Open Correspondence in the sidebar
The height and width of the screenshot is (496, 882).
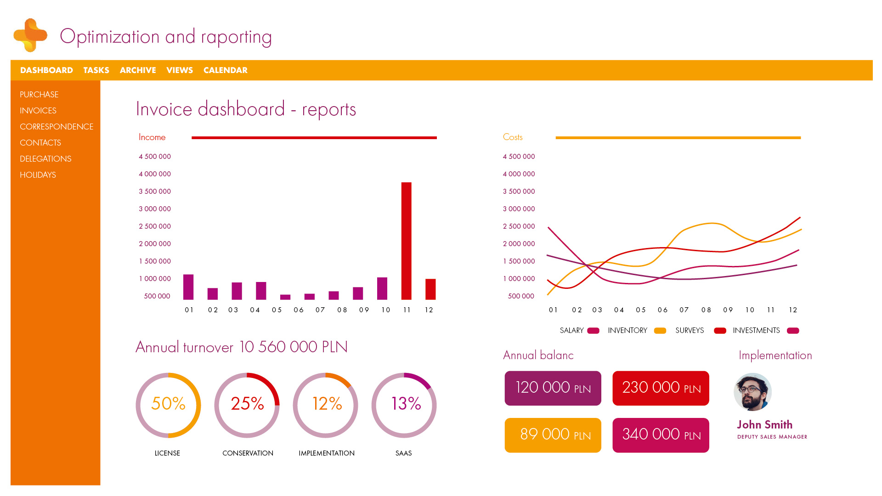click(57, 127)
